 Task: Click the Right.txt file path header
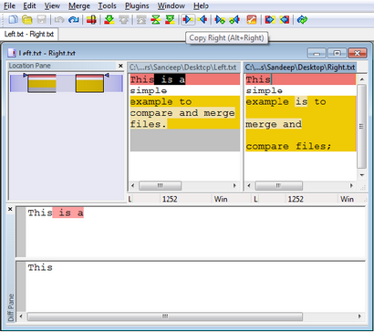pos(300,67)
